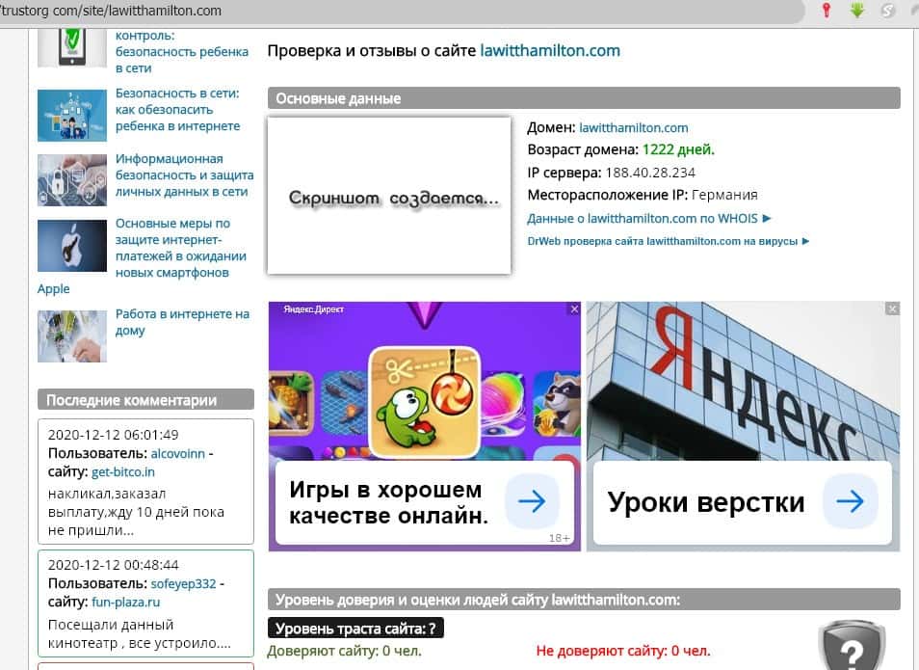Open article about Apple payment protection

pos(180,248)
